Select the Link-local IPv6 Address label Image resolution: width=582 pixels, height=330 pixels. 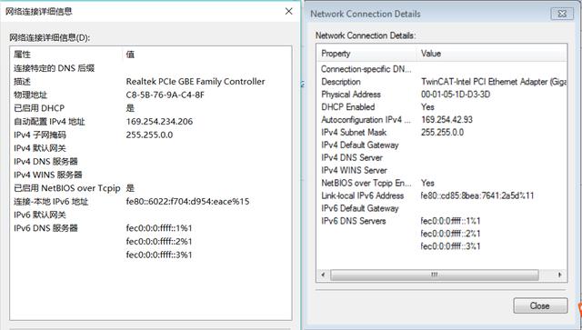tap(362, 195)
